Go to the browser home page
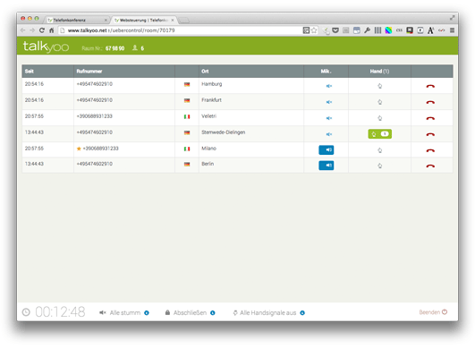475x349 pixels. point(52,30)
